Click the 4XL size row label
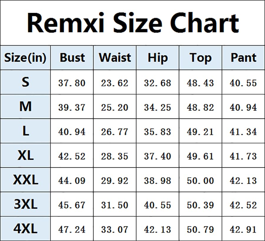This screenshot has height=241, width=265. pyautogui.click(x=25, y=229)
